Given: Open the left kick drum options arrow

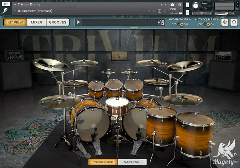Looking at the screenshot, I should pos(92,109).
